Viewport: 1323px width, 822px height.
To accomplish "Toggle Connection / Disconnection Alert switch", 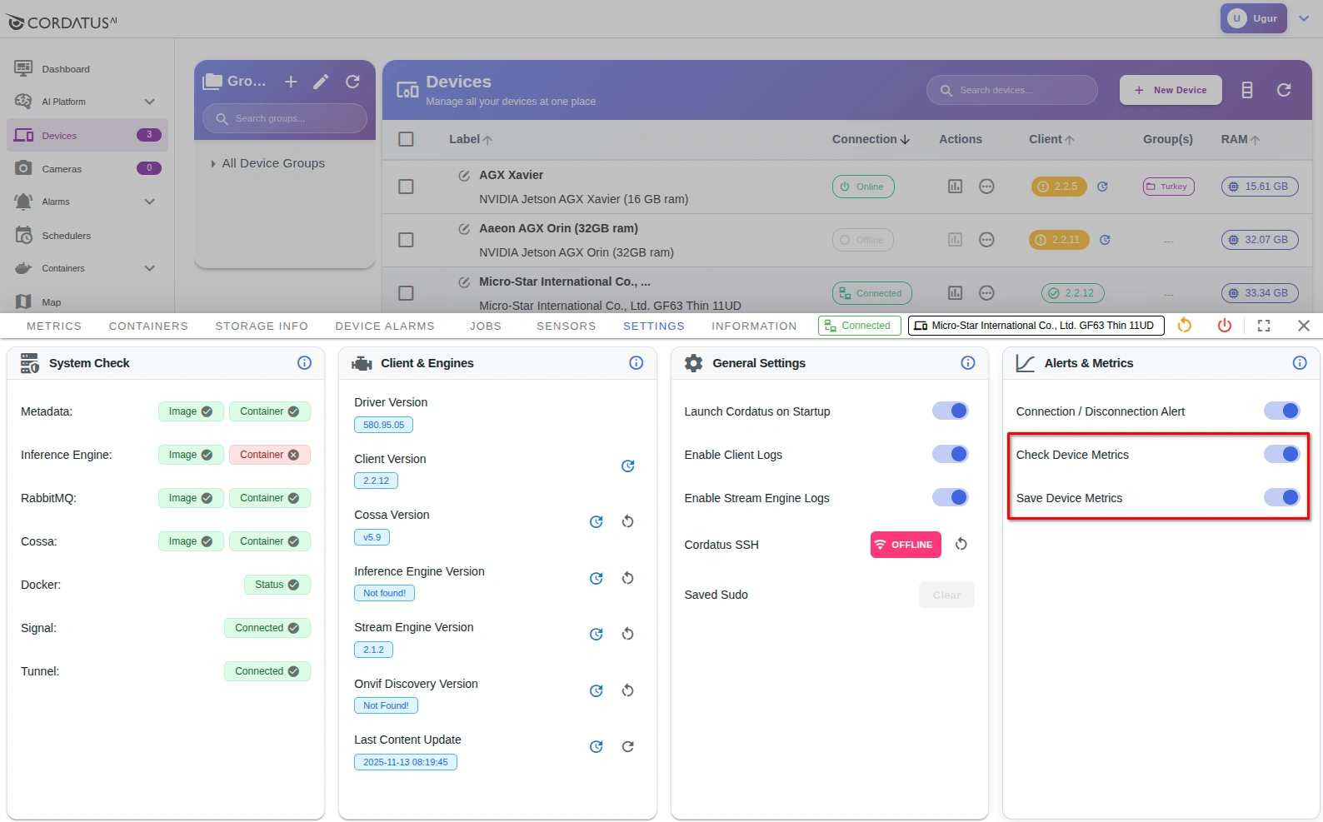I will pyautogui.click(x=1282, y=411).
